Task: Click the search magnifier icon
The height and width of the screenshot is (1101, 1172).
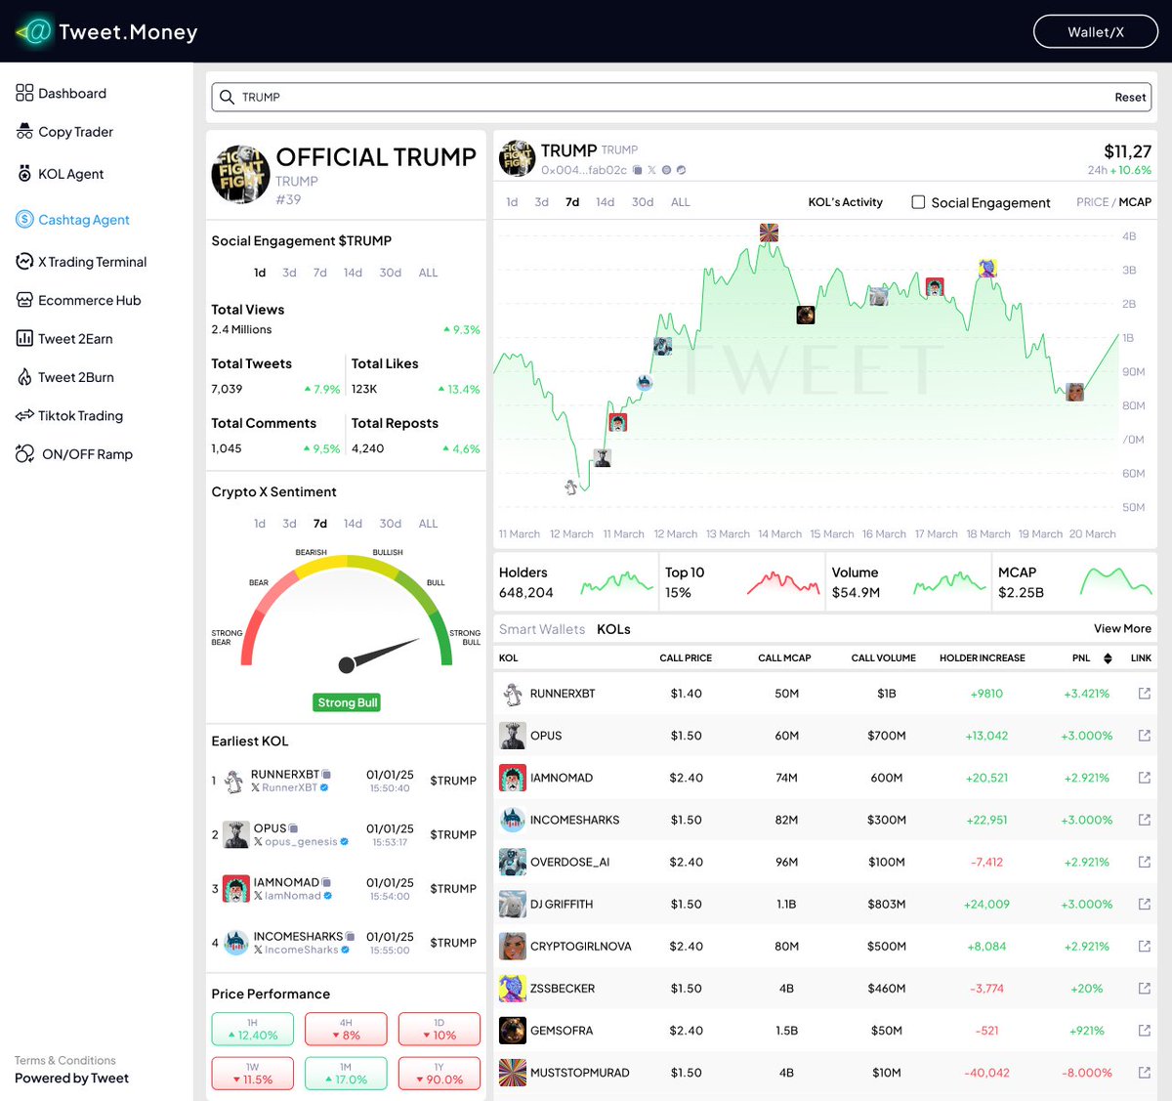Action: [x=227, y=97]
